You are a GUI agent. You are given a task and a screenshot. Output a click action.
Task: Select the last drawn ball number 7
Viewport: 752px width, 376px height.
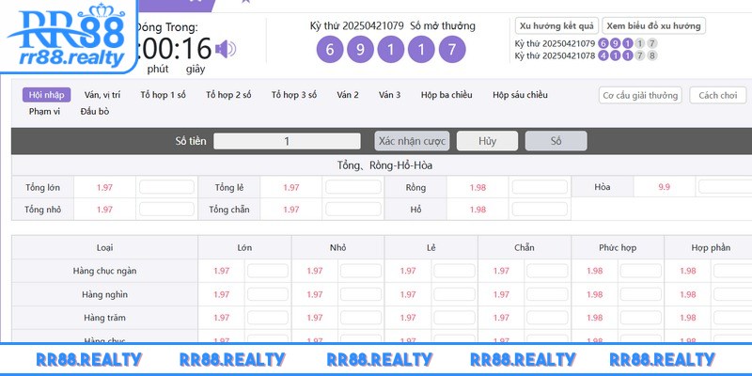[x=452, y=50]
